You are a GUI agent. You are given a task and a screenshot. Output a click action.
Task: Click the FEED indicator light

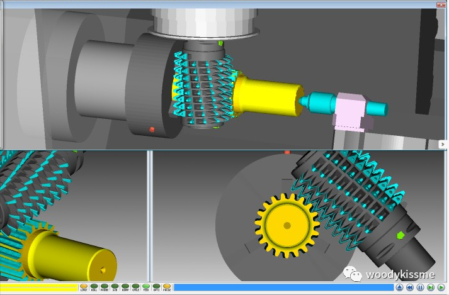pyautogui.click(x=145, y=287)
